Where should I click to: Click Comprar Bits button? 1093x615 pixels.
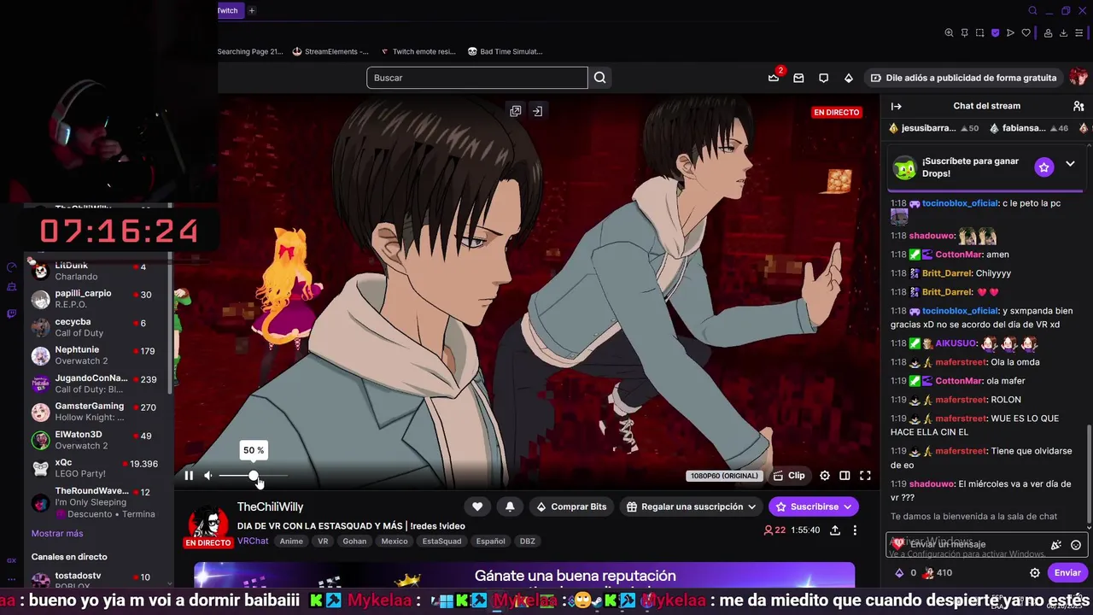pyautogui.click(x=570, y=507)
